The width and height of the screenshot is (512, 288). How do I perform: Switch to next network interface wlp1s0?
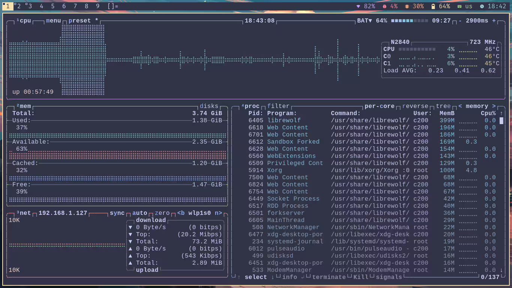click(x=219, y=213)
